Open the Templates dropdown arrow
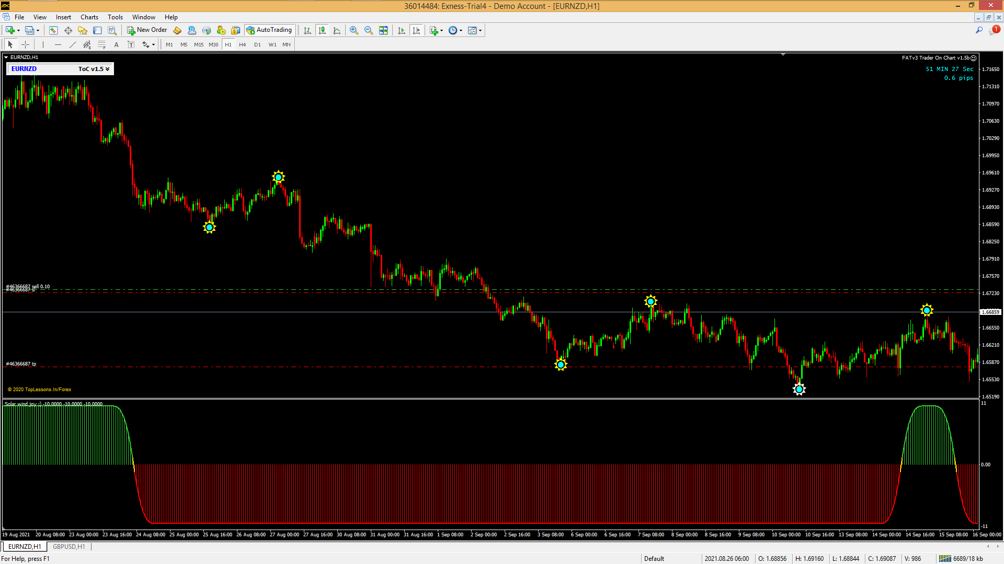The image size is (1004, 564). click(x=480, y=30)
